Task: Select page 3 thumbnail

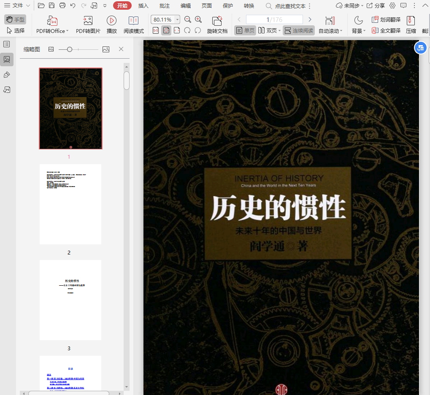Action: click(70, 300)
